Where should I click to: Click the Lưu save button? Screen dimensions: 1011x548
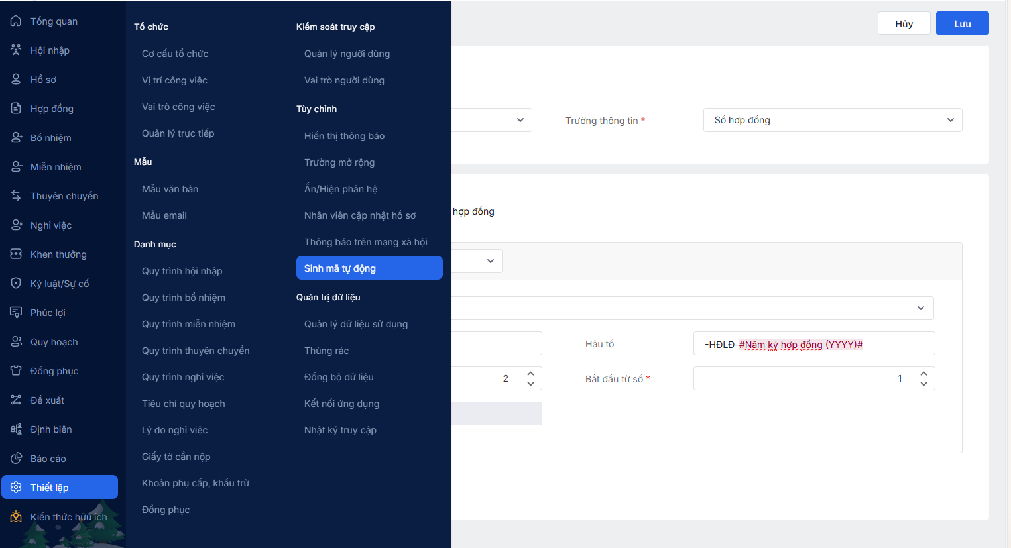[x=962, y=23]
